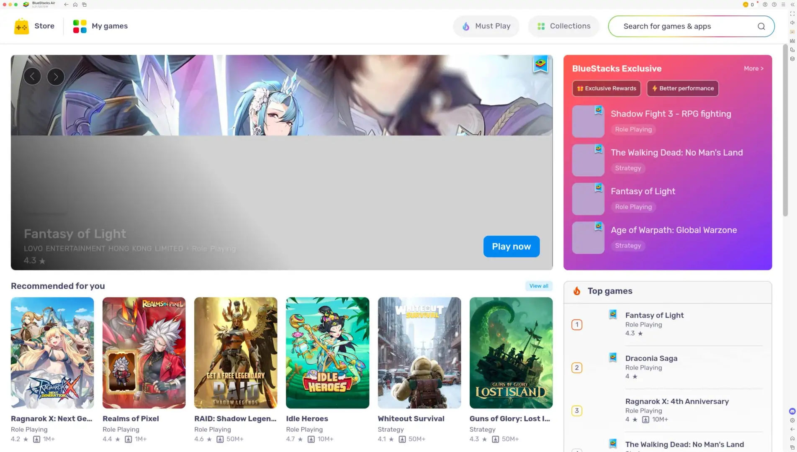Click the page vertical scrollbar
This screenshot has height=452, width=797.
785,130
